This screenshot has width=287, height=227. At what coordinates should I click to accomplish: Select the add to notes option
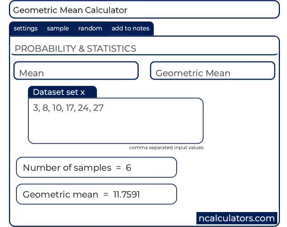pos(130,28)
